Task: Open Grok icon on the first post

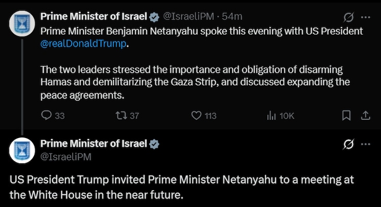Action: 348,17
